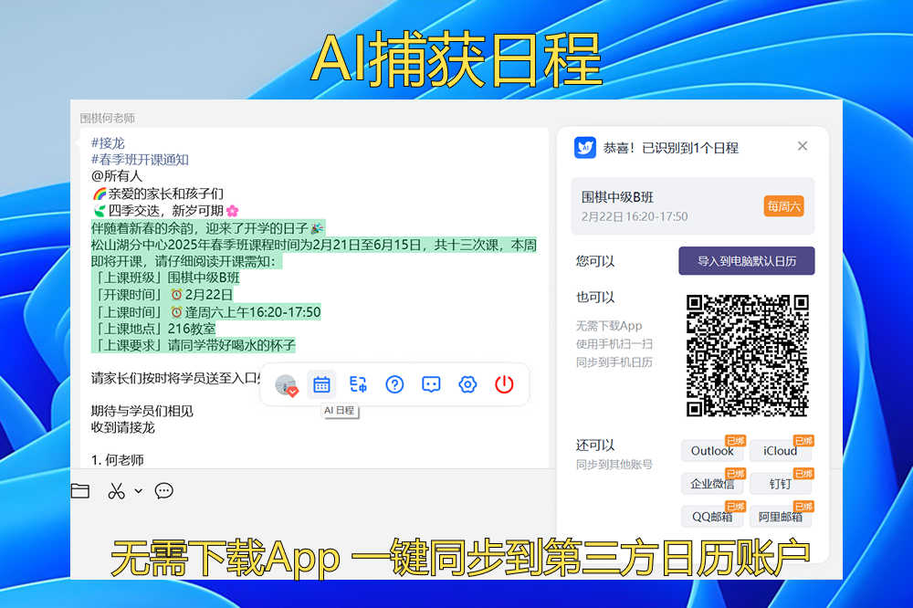Click the chat bot feedback icon
Image resolution: width=913 pixels, height=608 pixels.
431,384
